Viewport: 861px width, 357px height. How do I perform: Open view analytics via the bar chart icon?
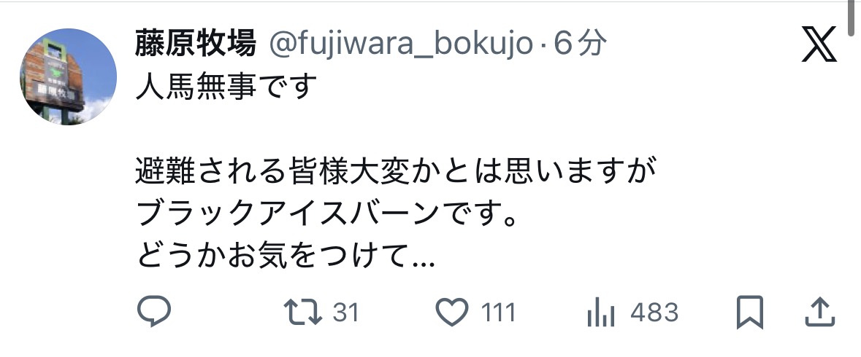pyautogui.click(x=601, y=312)
